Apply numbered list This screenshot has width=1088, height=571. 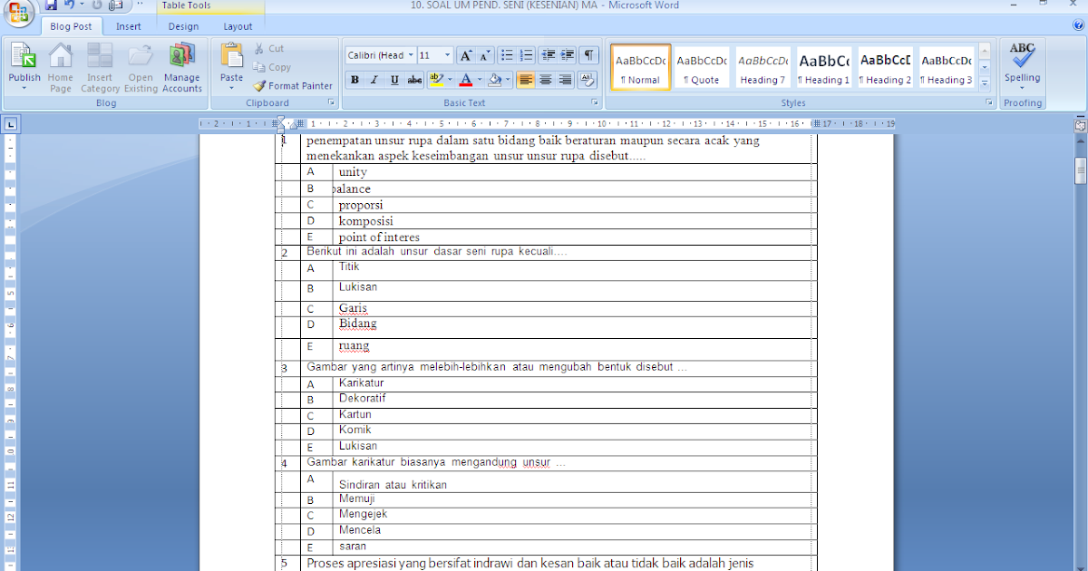point(527,55)
